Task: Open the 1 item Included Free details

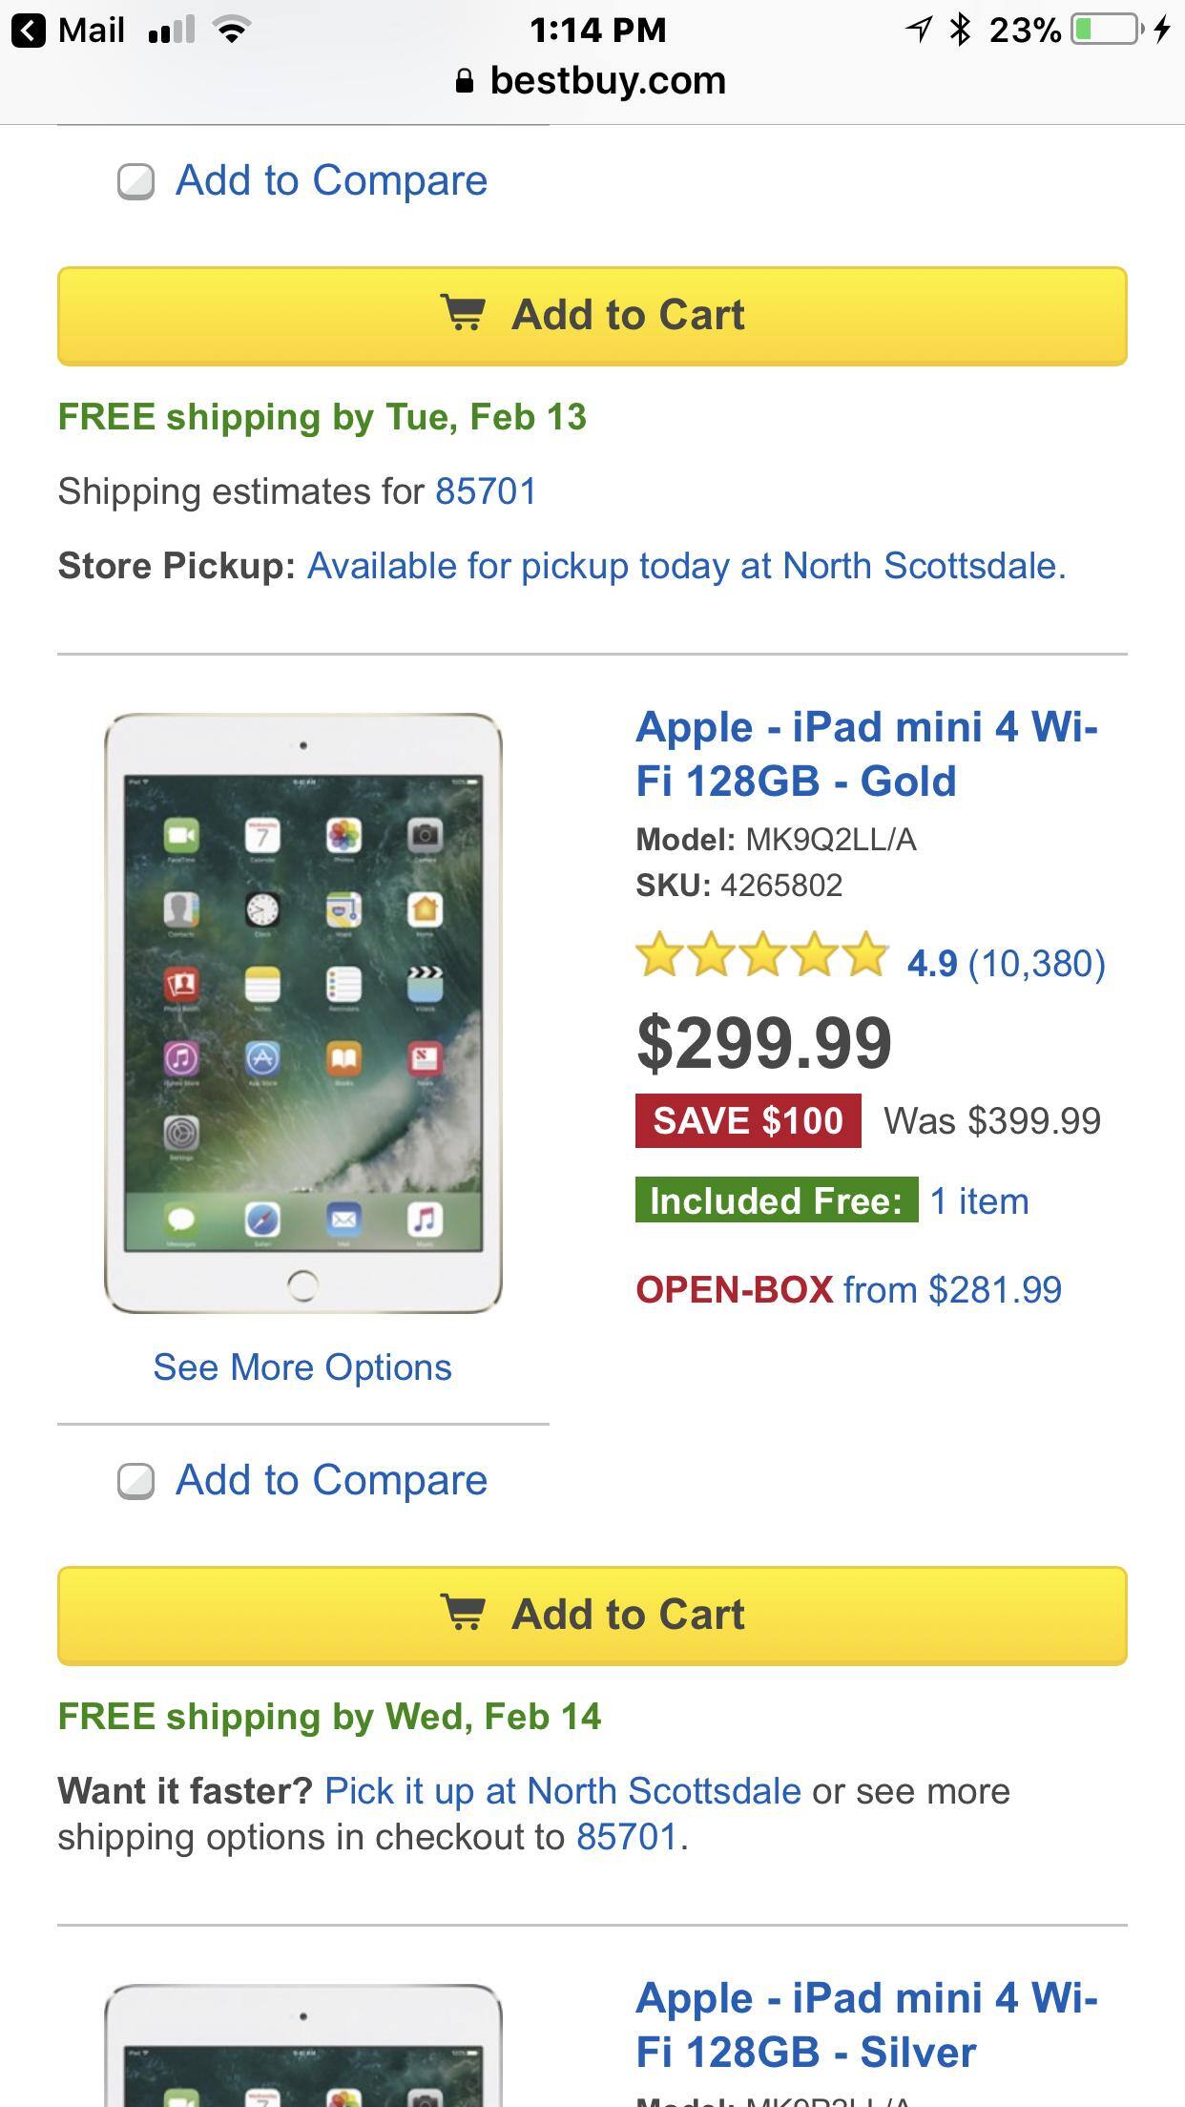Action: 979,1201
